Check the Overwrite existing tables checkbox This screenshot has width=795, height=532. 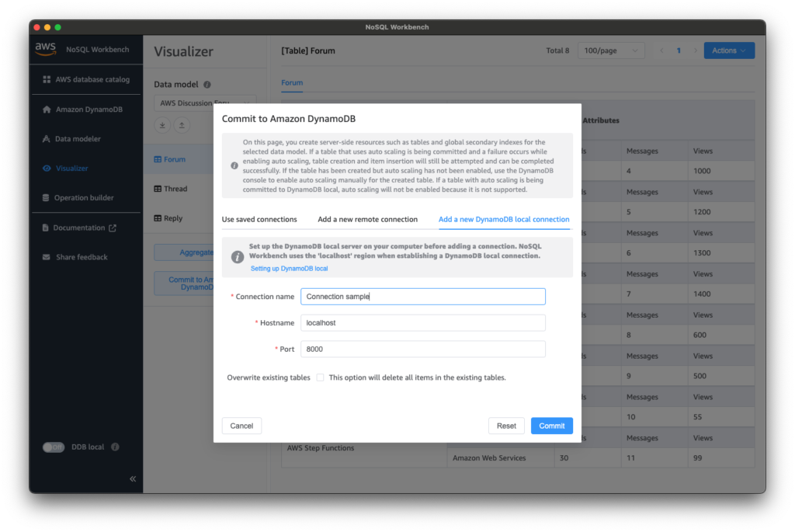click(320, 377)
